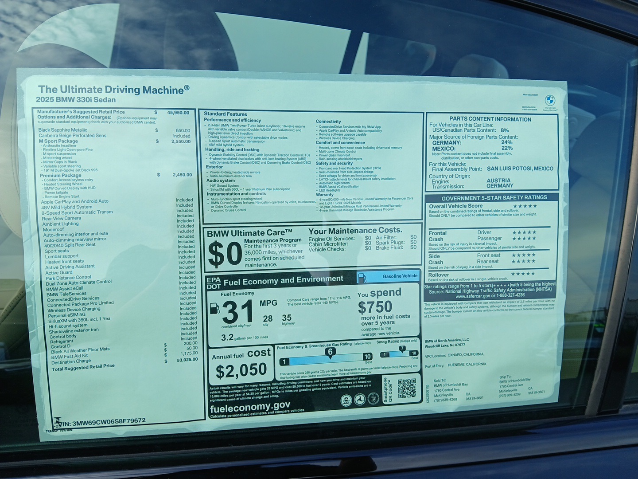The height and width of the screenshot is (479, 638).
Task: Open the fueleconomy.gov link
Action: [x=250, y=406]
